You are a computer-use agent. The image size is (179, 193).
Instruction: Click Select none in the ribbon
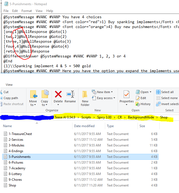(167, 98)
